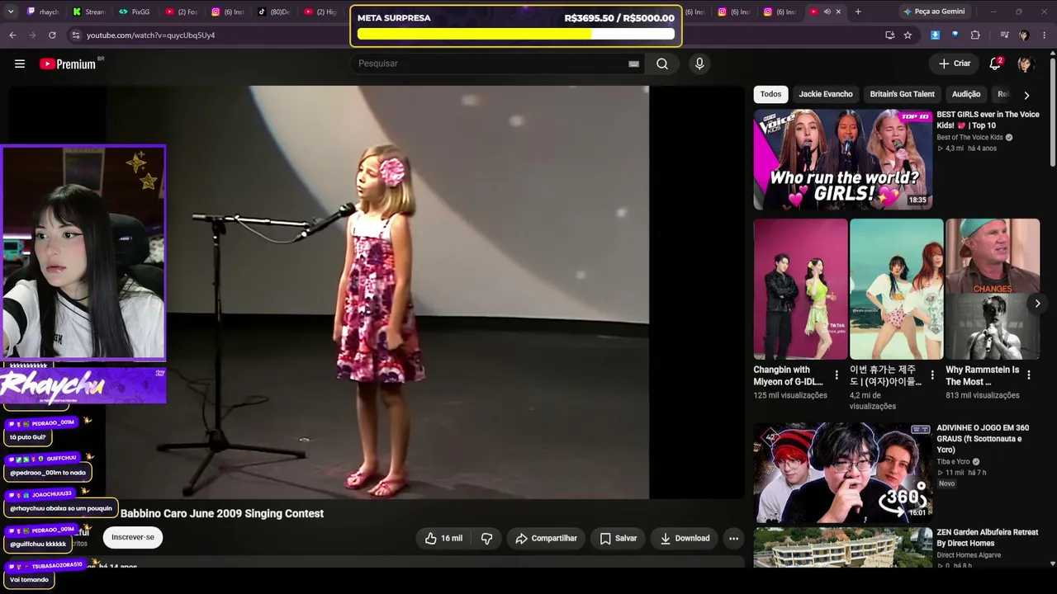Switch to the TikTok (80) tab
This screenshot has height=594, width=1057.
point(273,12)
